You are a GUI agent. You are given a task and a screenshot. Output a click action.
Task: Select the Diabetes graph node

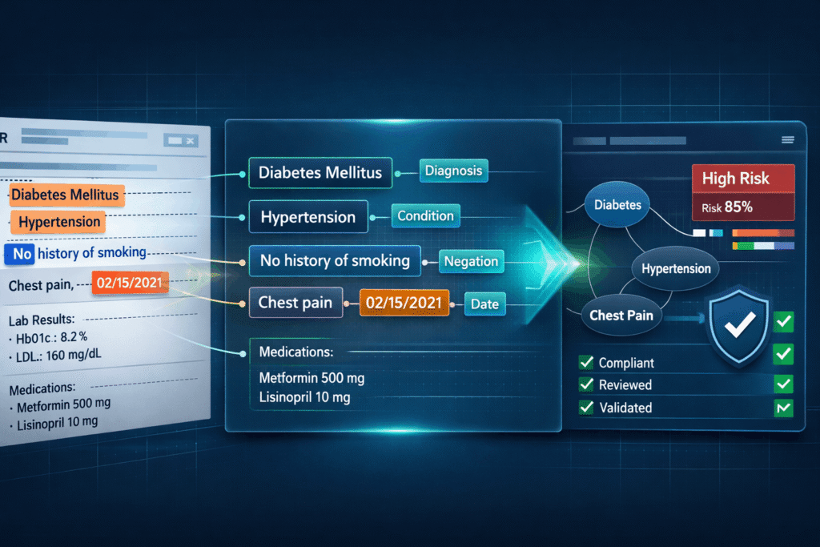tap(617, 204)
